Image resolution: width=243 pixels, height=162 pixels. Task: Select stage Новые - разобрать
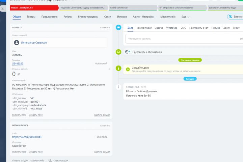coord(34,8)
